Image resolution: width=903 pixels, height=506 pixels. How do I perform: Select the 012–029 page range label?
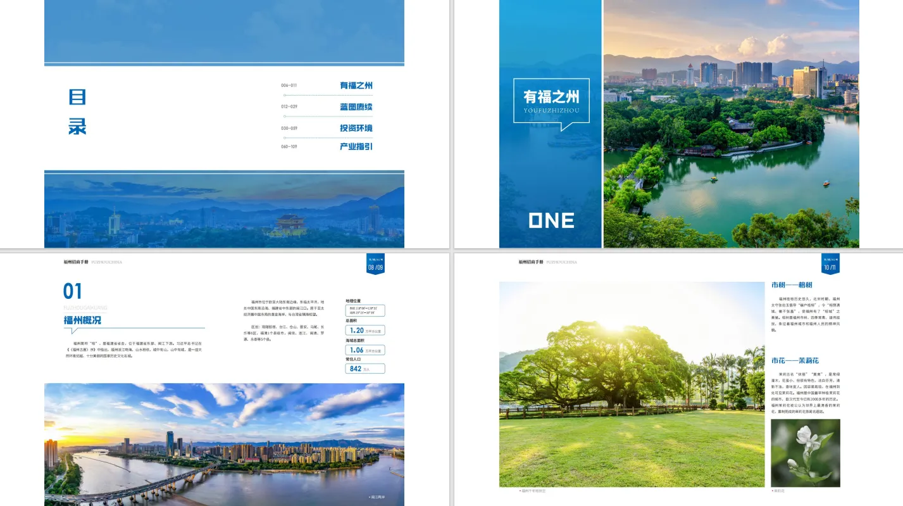point(289,107)
